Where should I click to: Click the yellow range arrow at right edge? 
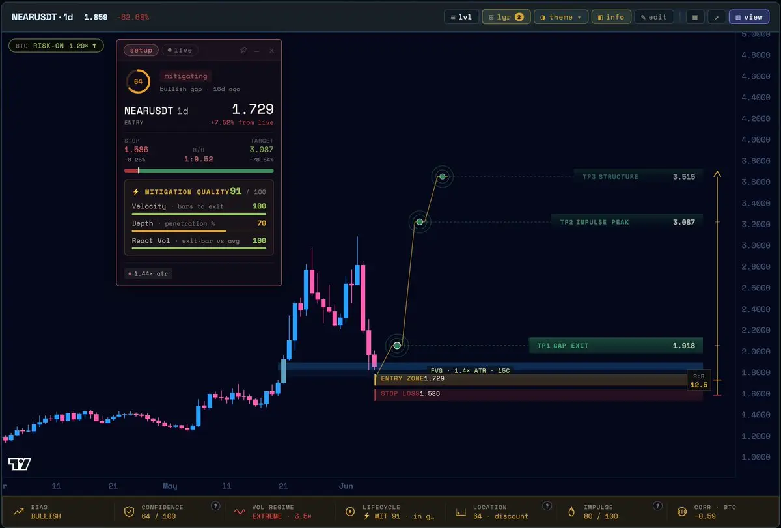[x=717, y=283]
